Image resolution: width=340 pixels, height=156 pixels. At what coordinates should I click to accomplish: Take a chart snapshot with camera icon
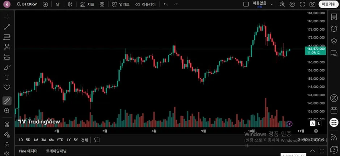pos(312,4)
